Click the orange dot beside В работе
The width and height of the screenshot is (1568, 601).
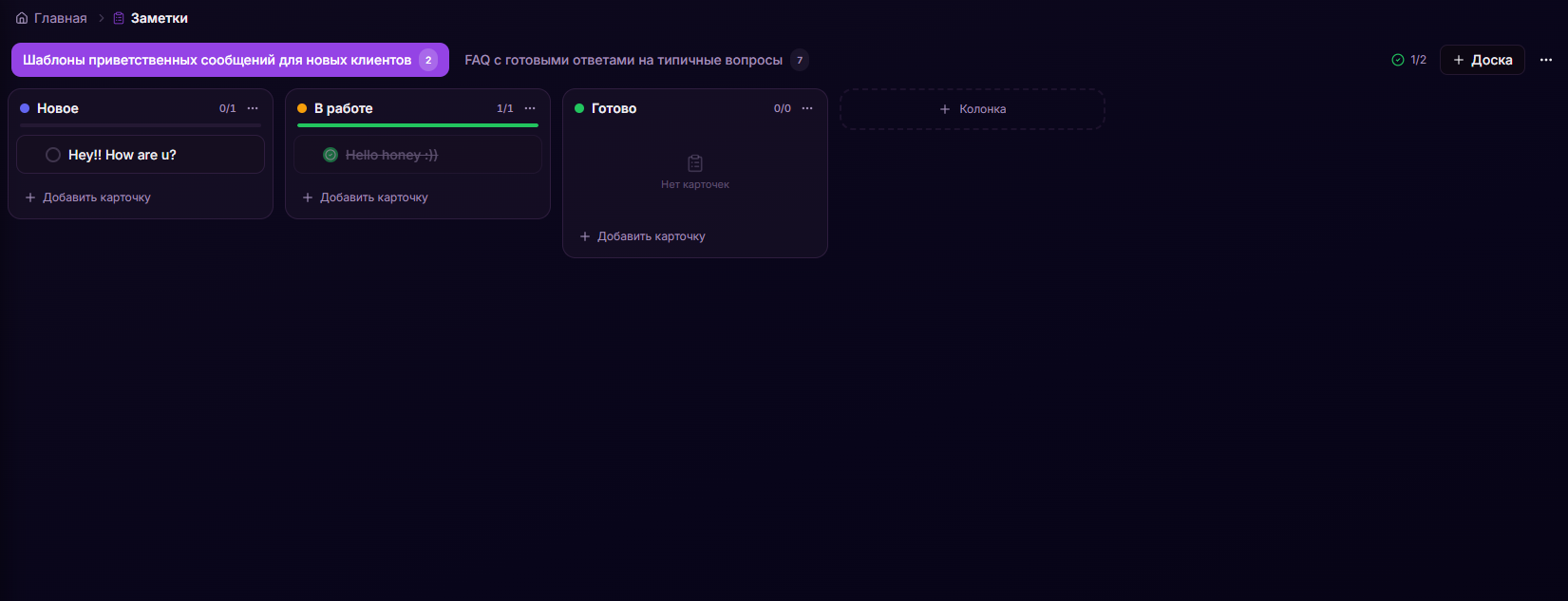[302, 108]
